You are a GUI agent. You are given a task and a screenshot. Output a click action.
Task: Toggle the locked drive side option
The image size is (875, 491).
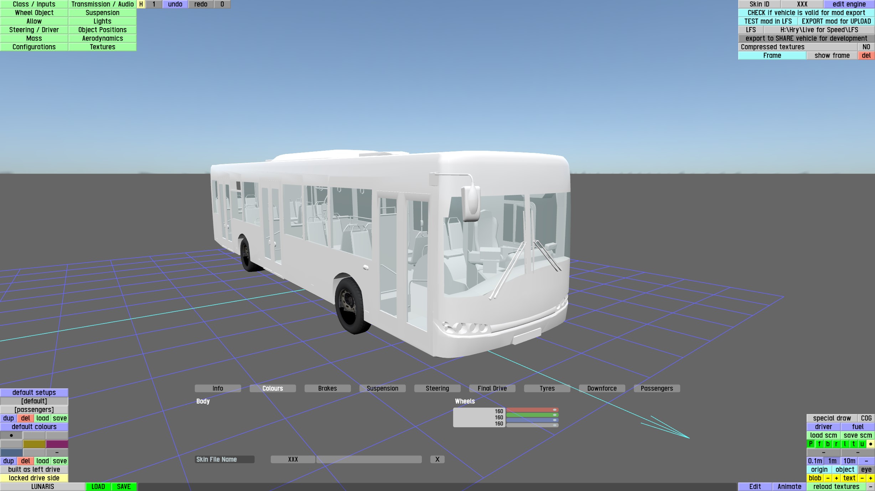34,478
